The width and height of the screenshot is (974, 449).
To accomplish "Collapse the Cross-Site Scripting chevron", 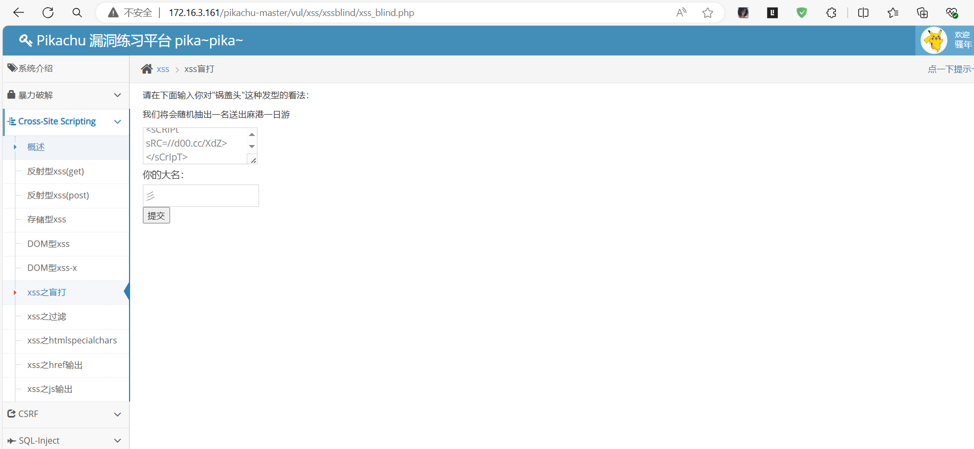I will point(117,122).
